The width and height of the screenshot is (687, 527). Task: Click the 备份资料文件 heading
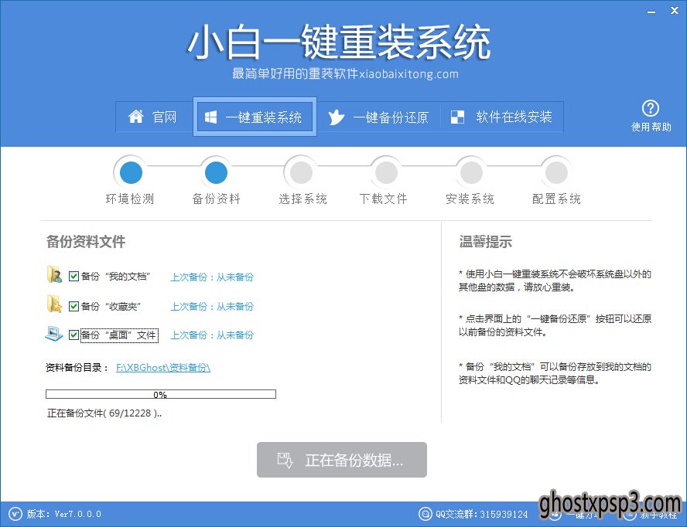86,242
